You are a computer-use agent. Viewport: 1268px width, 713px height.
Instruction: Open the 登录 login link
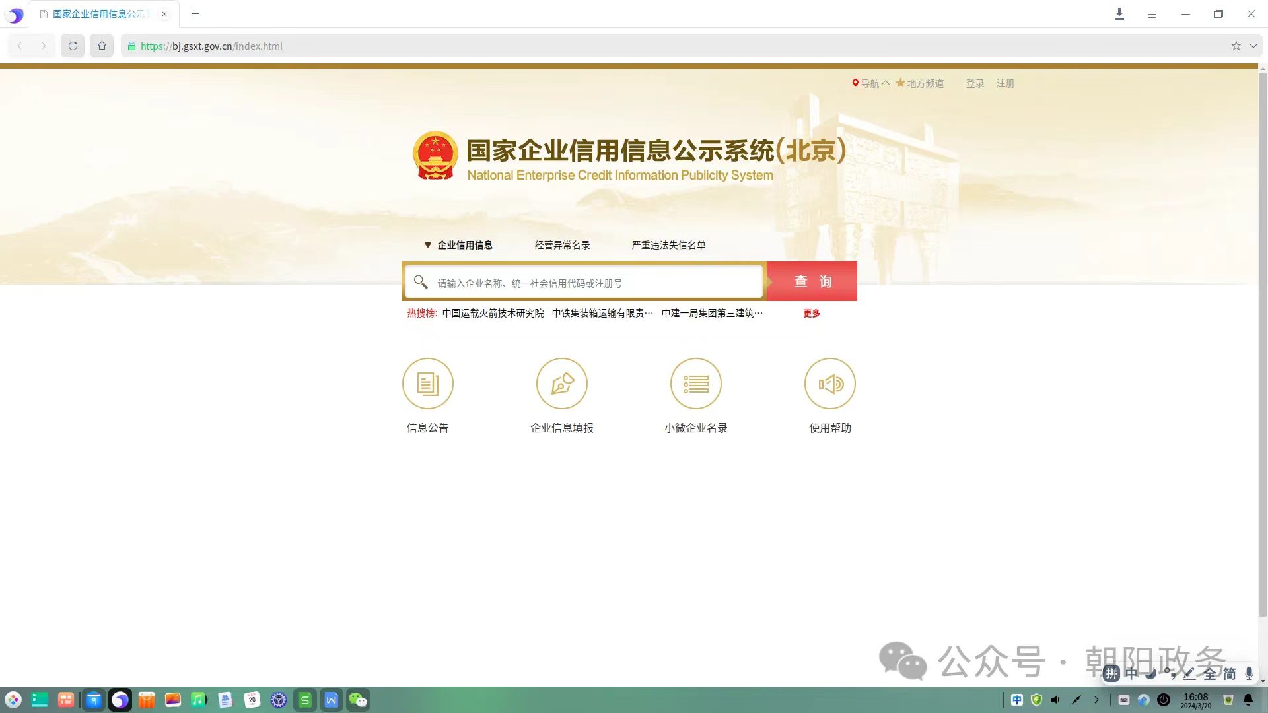975,83
